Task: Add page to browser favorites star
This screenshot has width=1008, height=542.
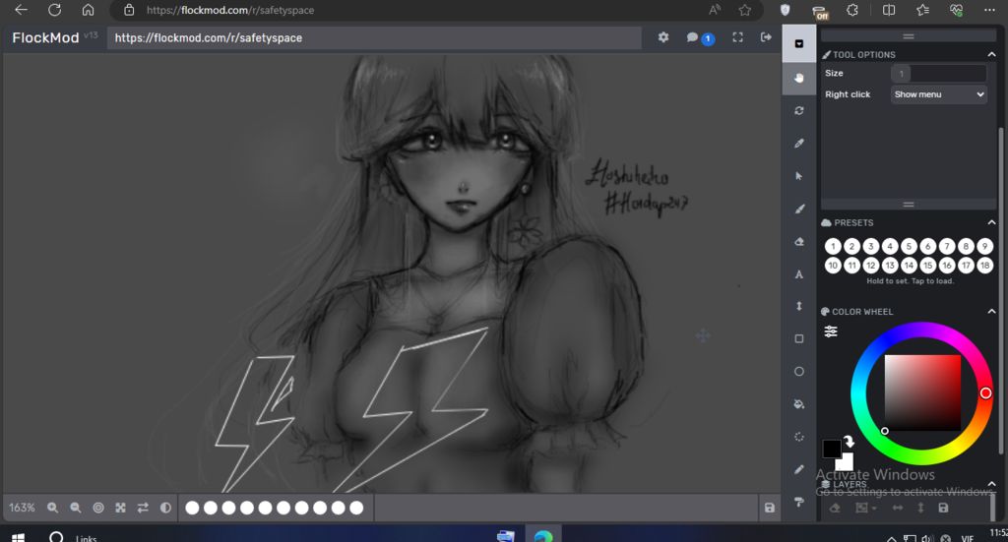Action: click(744, 10)
